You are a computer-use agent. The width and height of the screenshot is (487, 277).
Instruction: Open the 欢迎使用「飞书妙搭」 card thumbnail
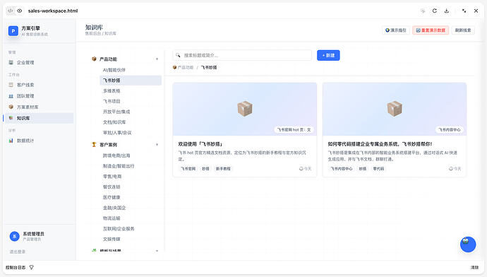pos(245,109)
